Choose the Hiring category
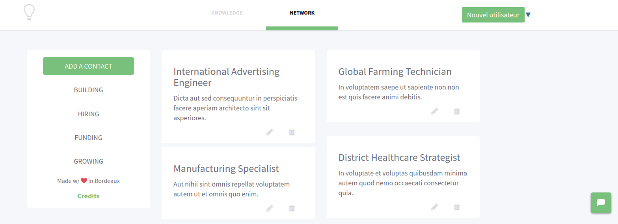Screen dimensions: 618x224 pos(88,114)
